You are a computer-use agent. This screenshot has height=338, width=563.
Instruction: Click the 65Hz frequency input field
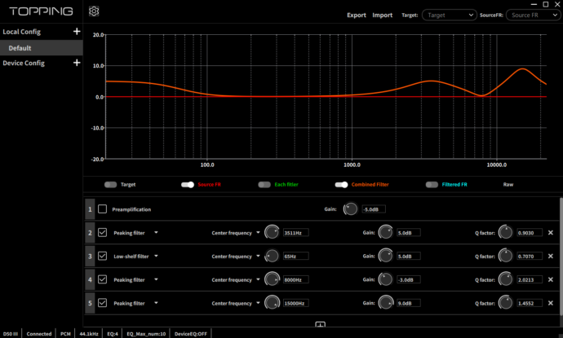click(295, 257)
